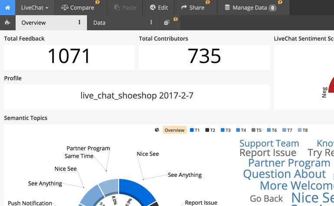The height and width of the screenshot is (206, 334).
Task: Click the red Neg gauge segment
Action: tap(331, 85)
